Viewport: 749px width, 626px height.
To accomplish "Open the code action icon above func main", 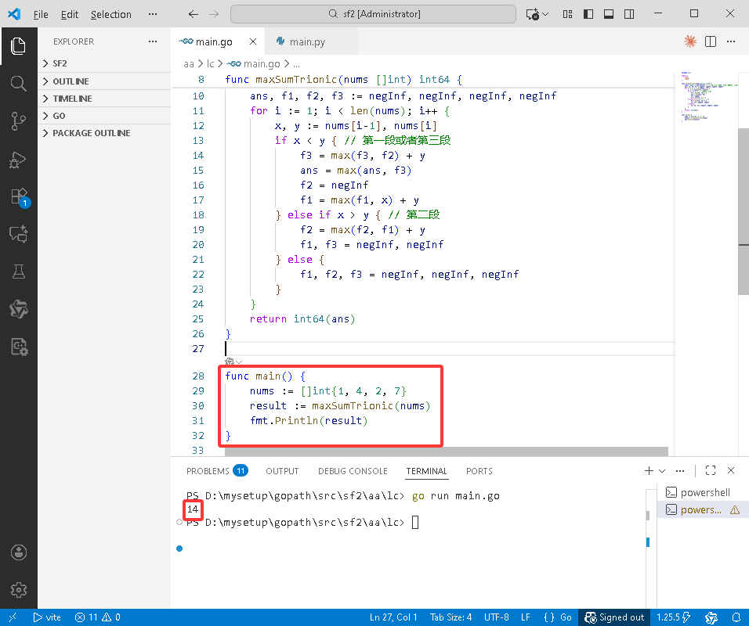I will 230,362.
